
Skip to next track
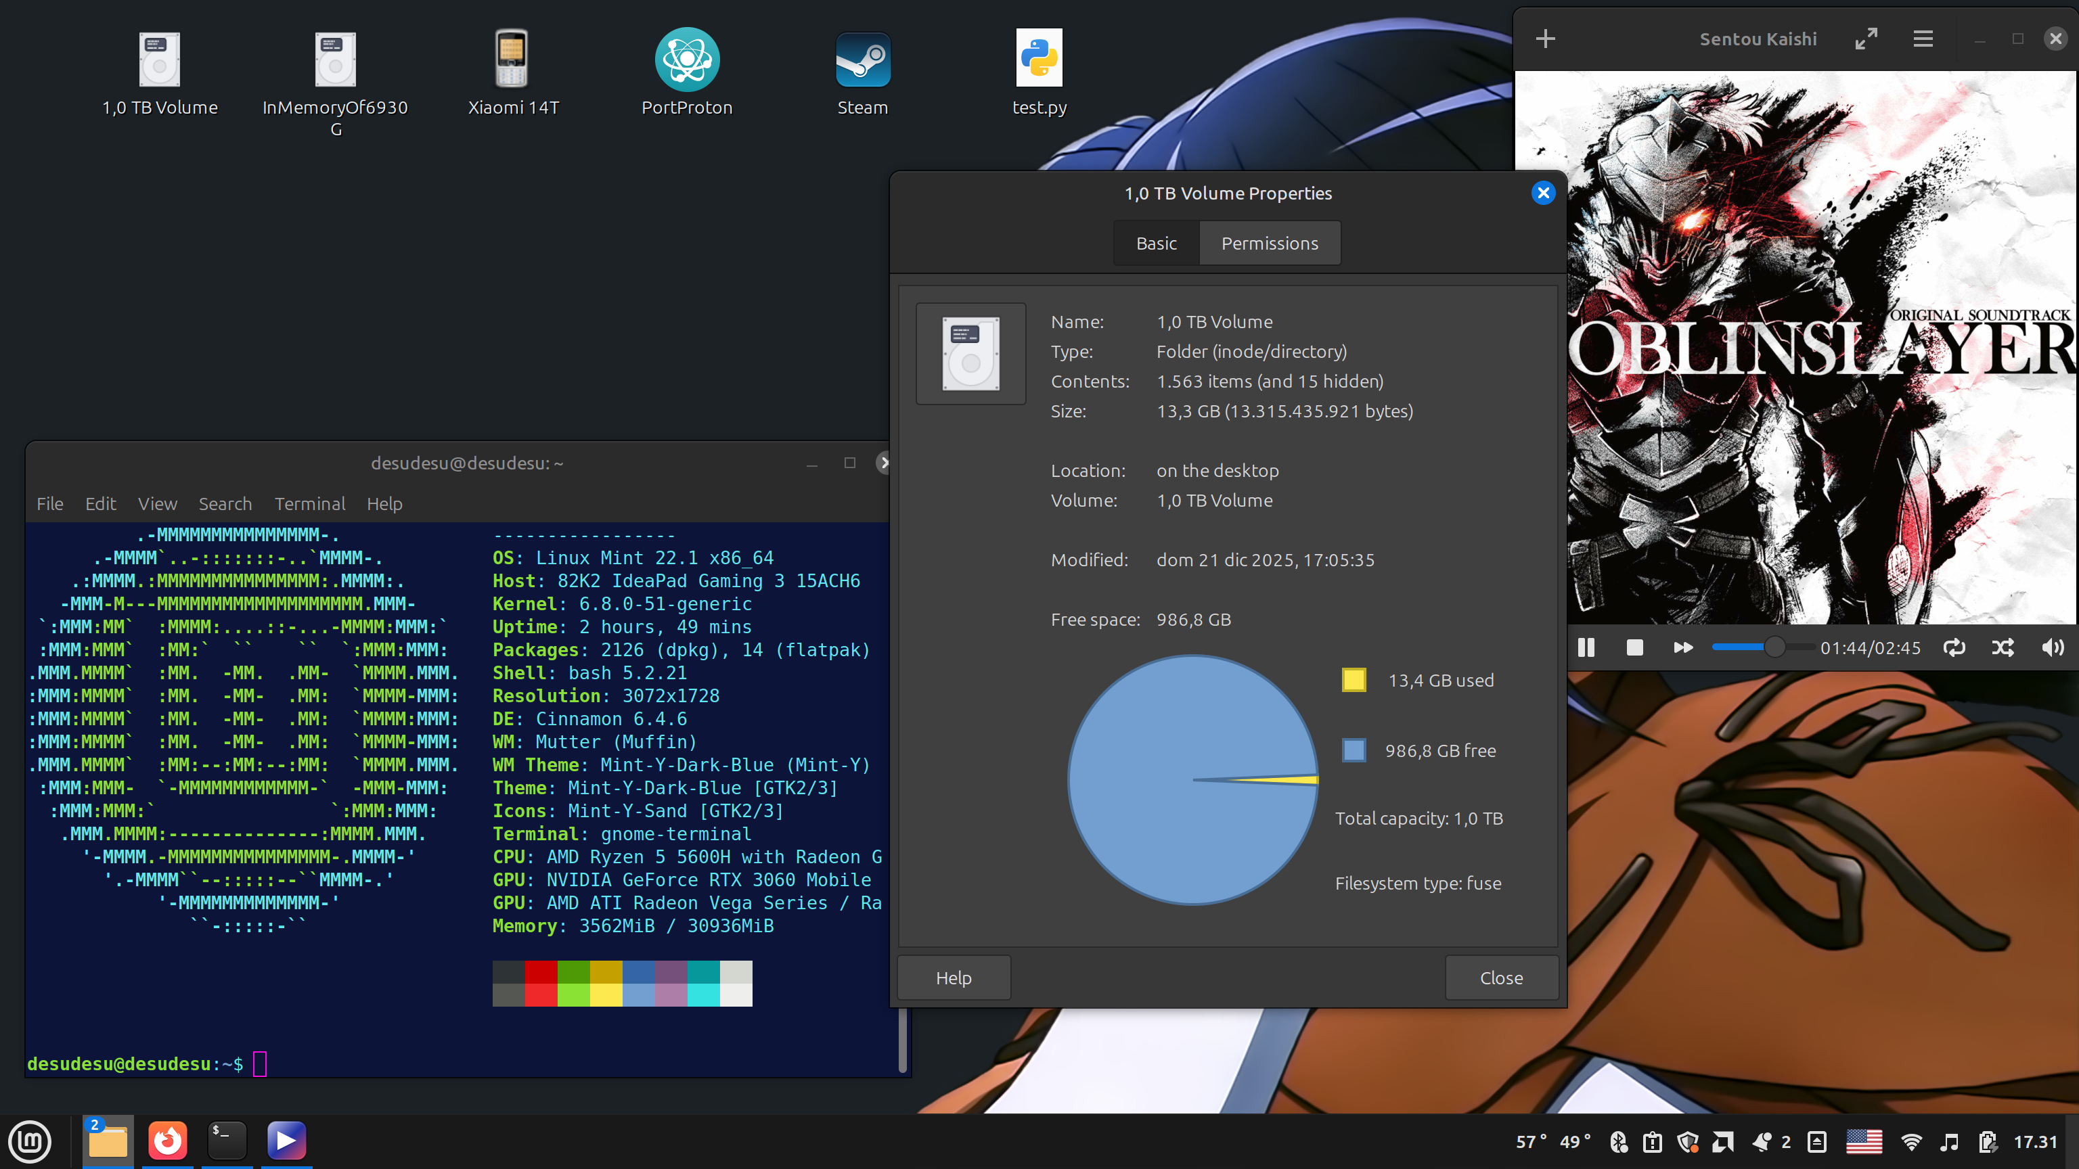click(x=1682, y=647)
